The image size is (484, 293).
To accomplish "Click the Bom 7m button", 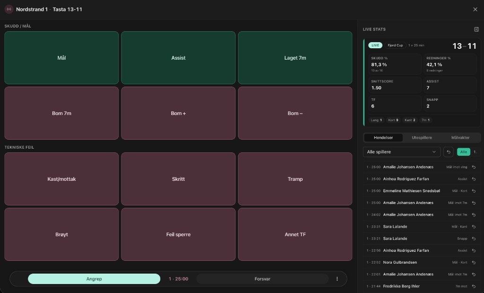I will (x=61, y=113).
